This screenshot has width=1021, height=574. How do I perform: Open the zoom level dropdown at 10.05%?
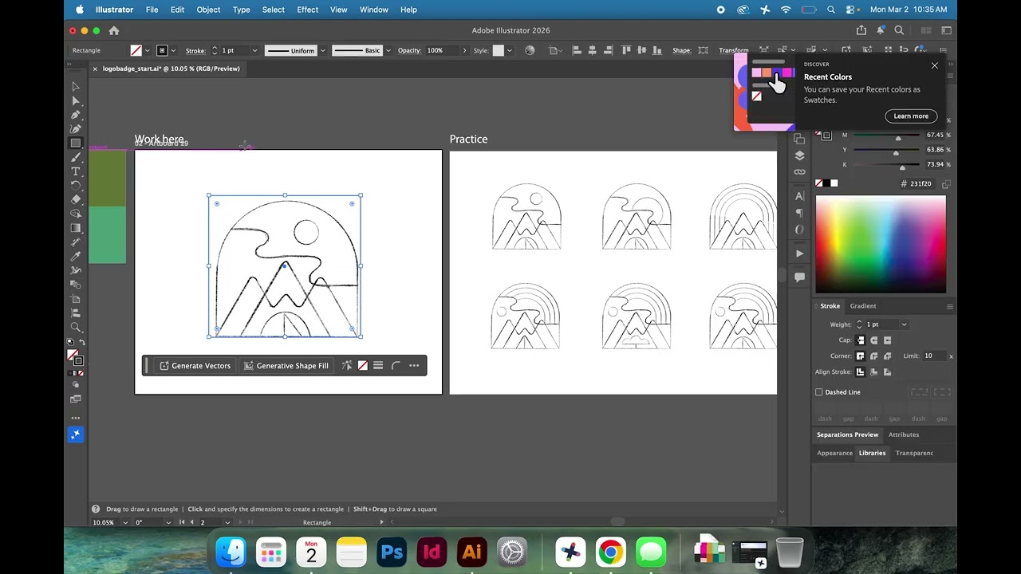[124, 523]
